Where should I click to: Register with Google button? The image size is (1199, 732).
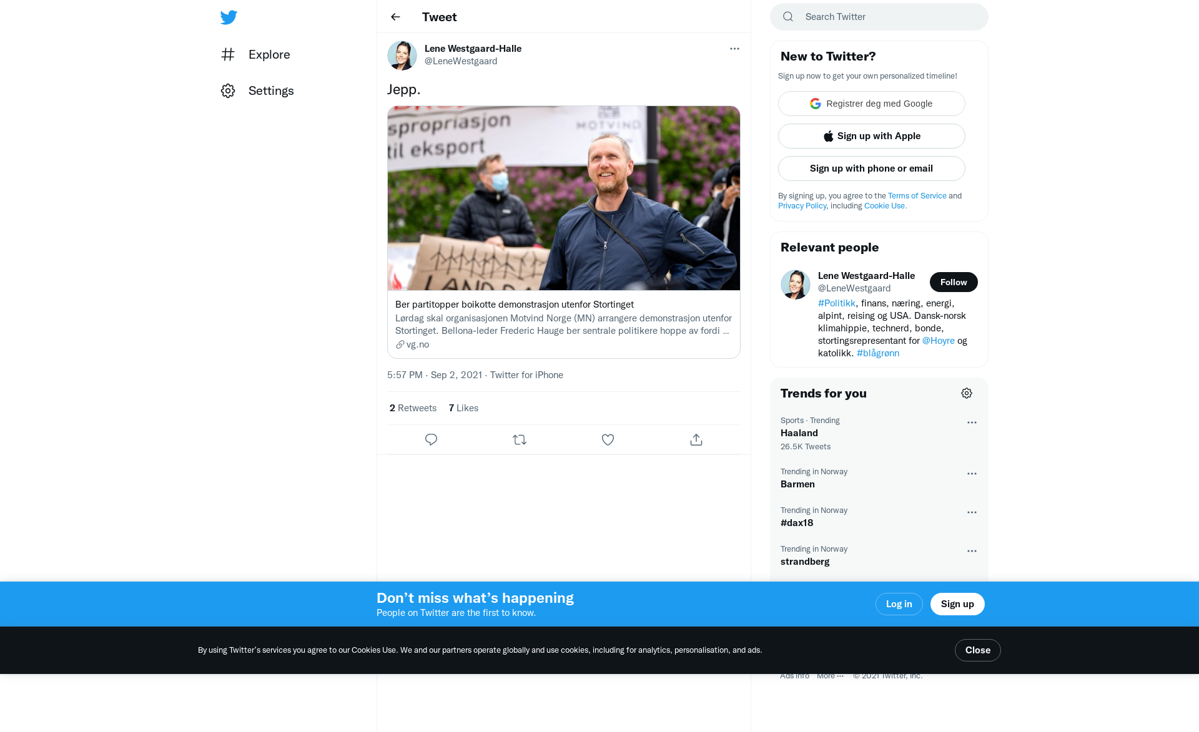(x=872, y=104)
